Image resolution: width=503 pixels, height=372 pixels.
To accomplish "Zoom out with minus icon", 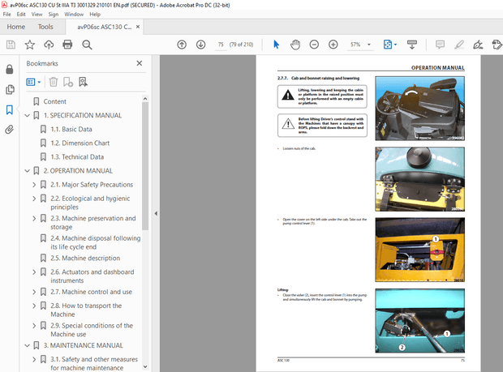I will coord(314,45).
